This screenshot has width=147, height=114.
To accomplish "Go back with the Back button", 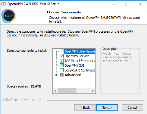I will click(x=85, y=108).
